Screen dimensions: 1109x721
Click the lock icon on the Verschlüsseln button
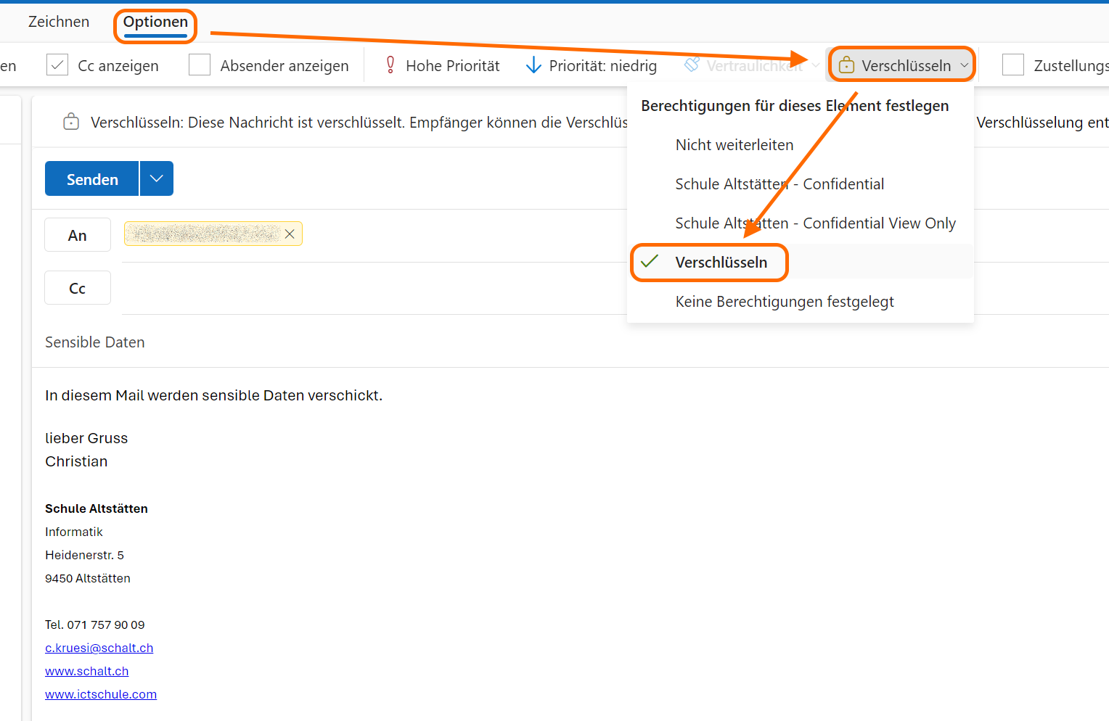pos(846,66)
